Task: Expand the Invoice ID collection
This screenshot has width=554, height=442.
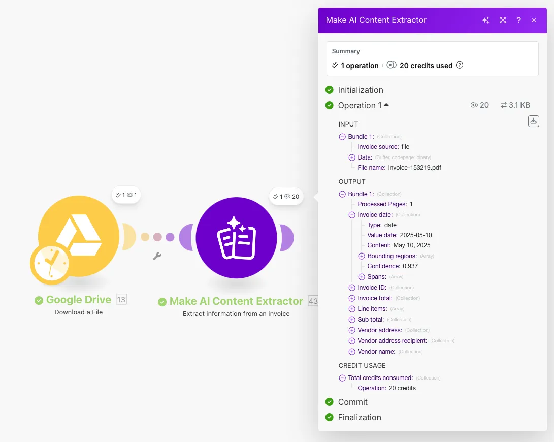Action: click(352, 288)
